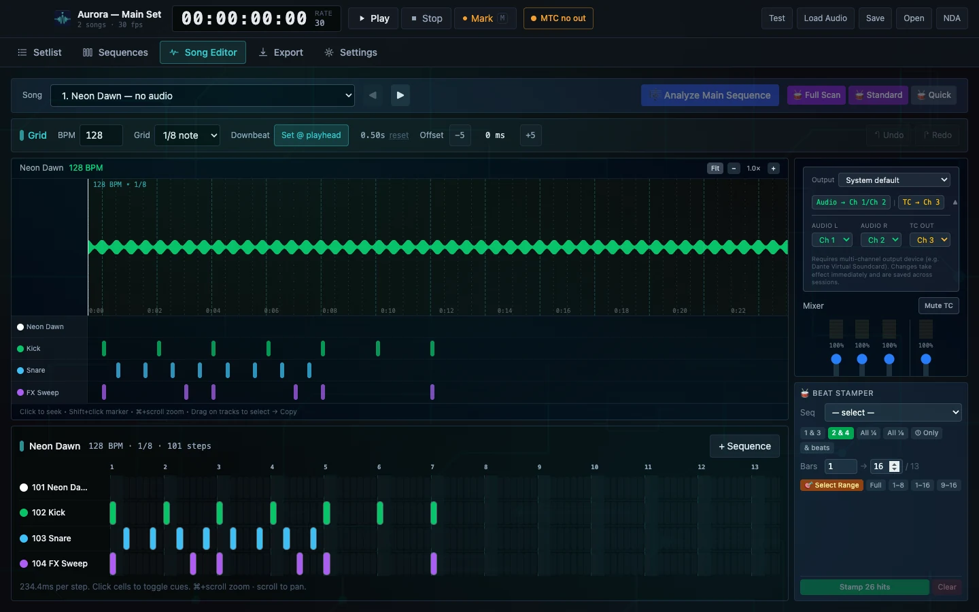Viewport: 979px width, 612px height.
Task: Open the Beat Stamper Seq select dropdown
Action: [893, 413]
